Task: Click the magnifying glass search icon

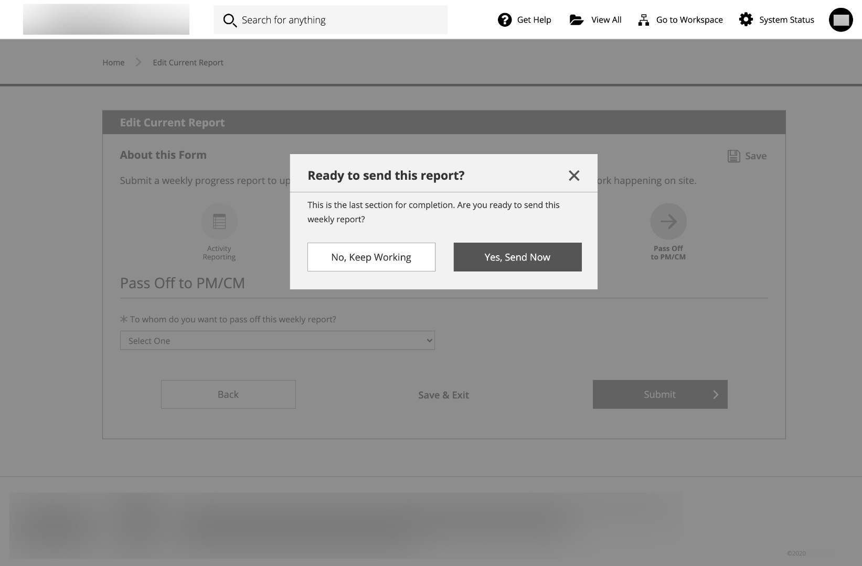Action: coord(230,20)
